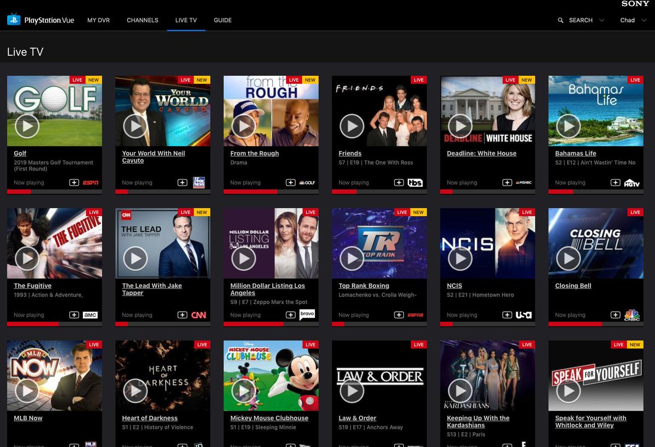This screenshot has width=655, height=447.
Task: Play MLB Now
Action: (x=27, y=390)
